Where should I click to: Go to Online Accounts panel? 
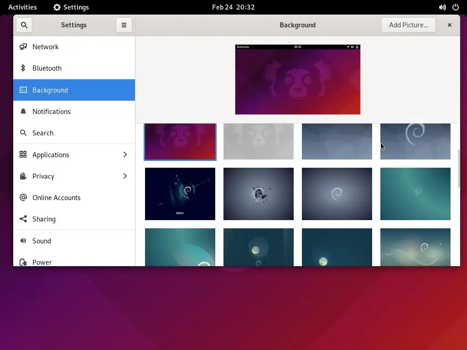[x=74, y=197]
